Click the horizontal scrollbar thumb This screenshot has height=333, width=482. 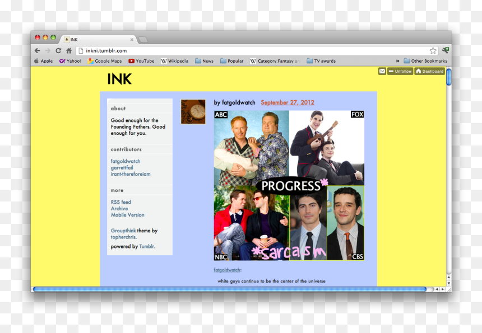(x=230, y=289)
